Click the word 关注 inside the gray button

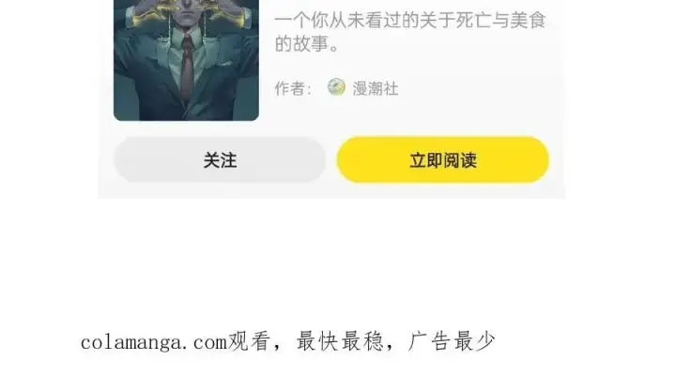coord(220,160)
